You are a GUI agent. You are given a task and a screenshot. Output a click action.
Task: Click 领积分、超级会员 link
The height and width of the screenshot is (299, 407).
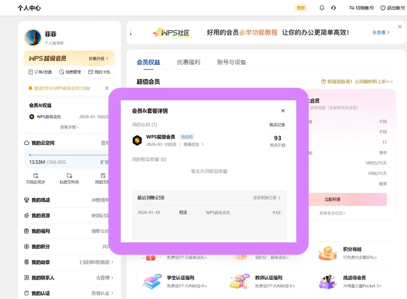pos(272,258)
